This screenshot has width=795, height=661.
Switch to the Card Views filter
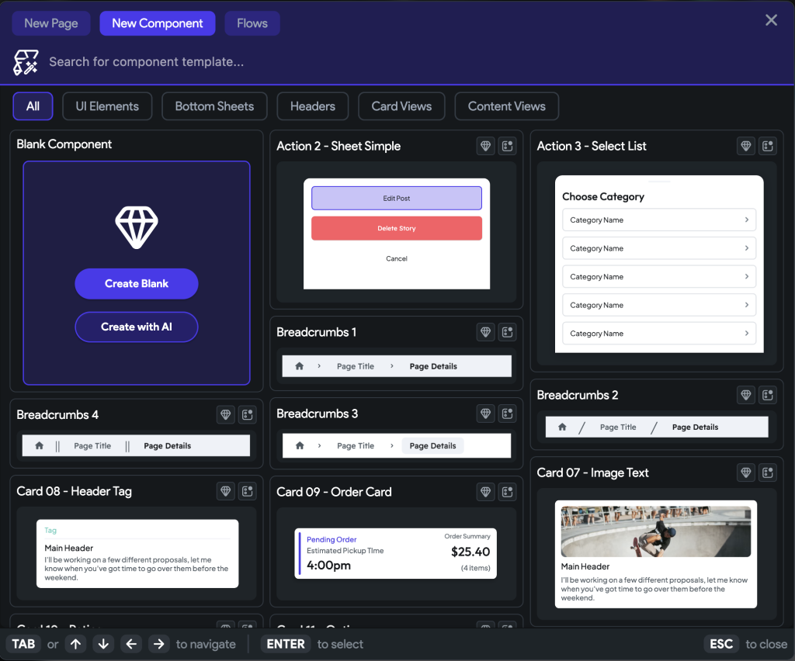pyautogui.click(x=401, y=106)
